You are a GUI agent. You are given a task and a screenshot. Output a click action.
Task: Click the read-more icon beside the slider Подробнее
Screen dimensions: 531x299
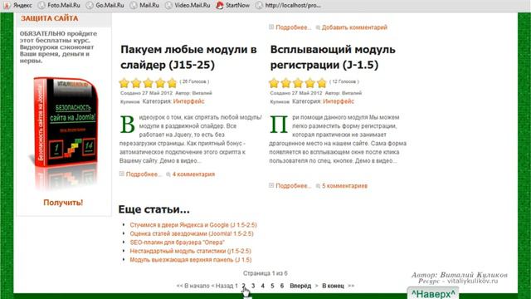point(122,174)
